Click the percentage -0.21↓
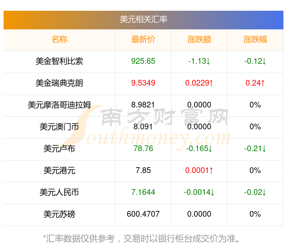 [x=255, y=148]
